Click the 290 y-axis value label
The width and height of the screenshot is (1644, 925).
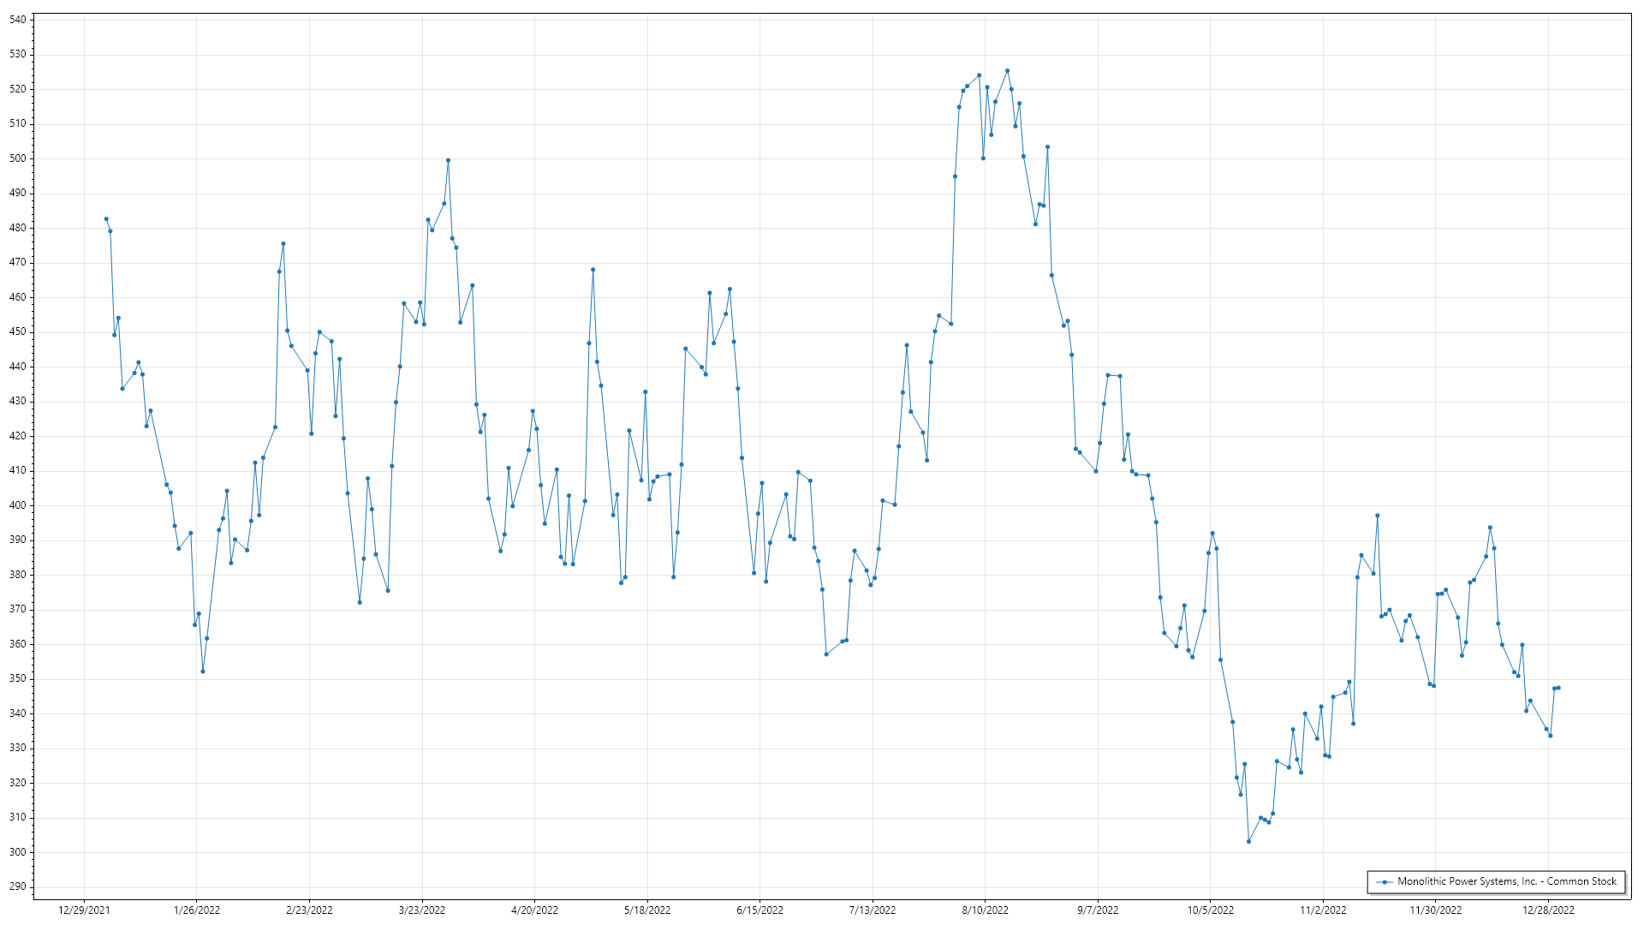(x=18, y=886)
